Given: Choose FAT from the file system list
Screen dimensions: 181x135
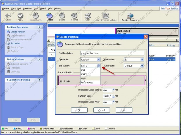Looking at the screenshot, I should [x=90, y=70].
